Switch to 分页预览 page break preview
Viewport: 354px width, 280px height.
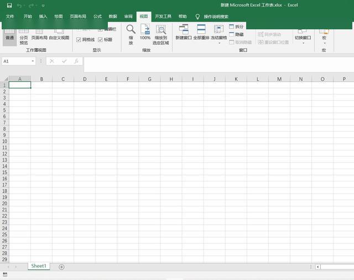(x=24, y=37)
